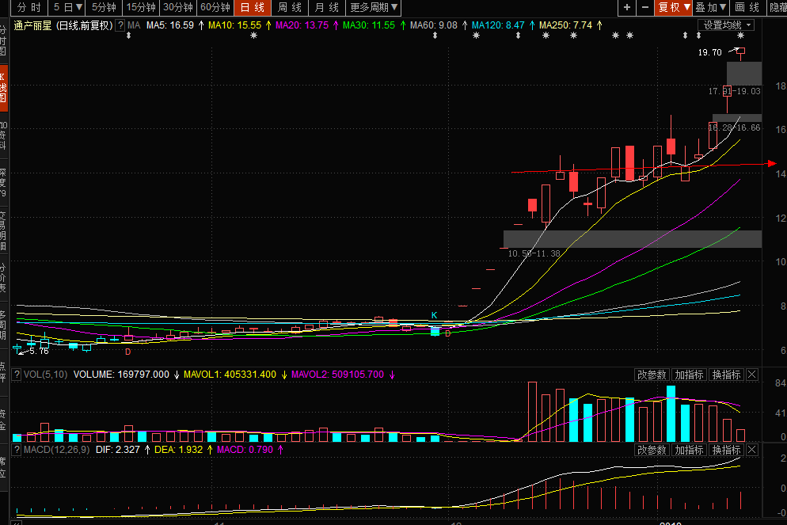Image resolution: width=787 pixels, height=525 pixels.
Task: Click the MACD(12,26,9) indicator name
Action: (57, 450)
